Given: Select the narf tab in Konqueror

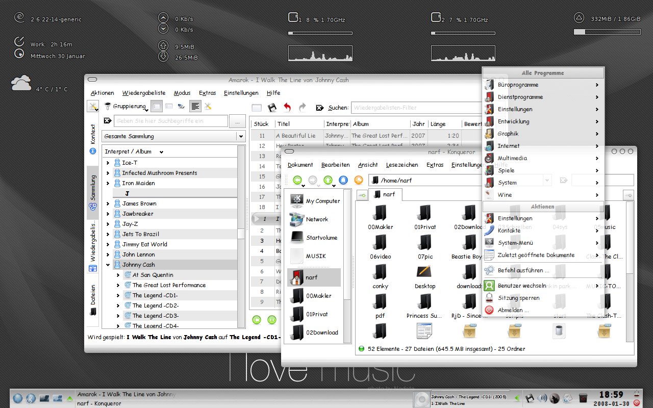Looking at the screenshot, I should tap(385, 194).
